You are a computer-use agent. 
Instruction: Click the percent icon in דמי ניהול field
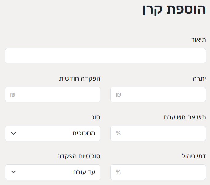118,172
